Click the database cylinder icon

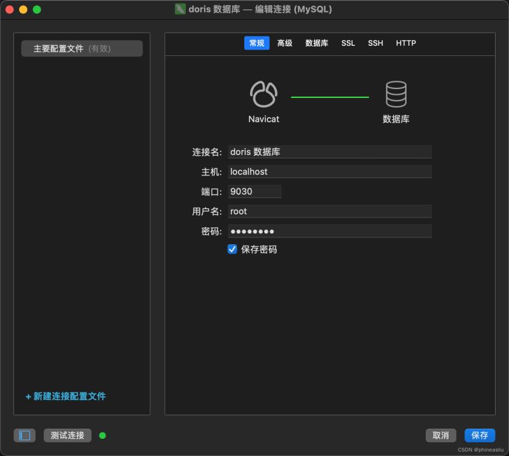[396, 94]
